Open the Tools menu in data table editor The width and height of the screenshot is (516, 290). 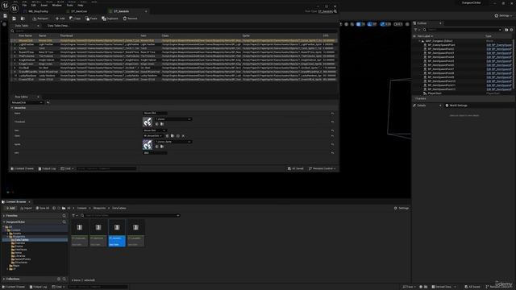pyautogui.click(x=70, y=6)
